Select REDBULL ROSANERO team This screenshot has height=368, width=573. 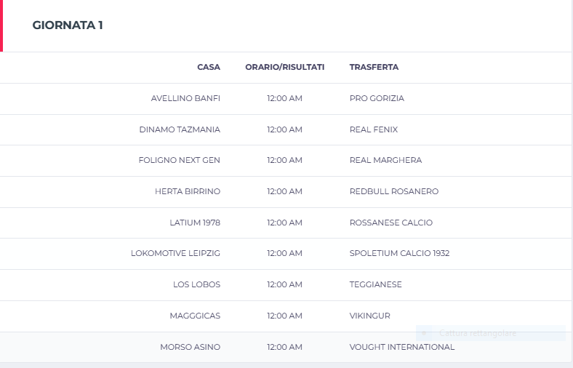[394, 191]
